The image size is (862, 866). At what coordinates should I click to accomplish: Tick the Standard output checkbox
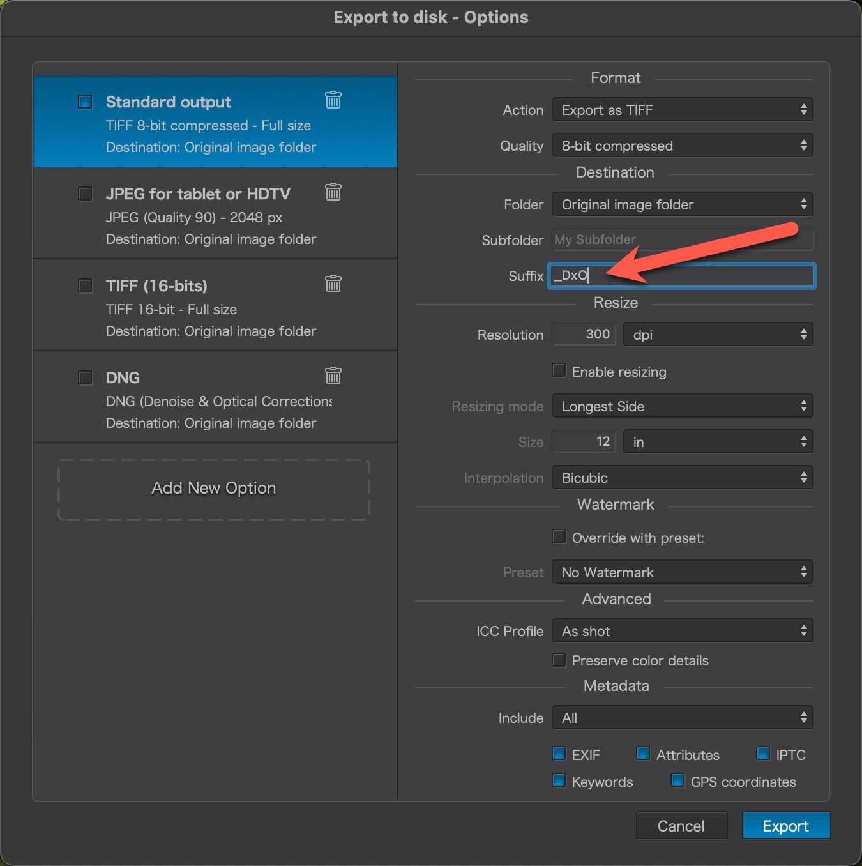[85, 102]
